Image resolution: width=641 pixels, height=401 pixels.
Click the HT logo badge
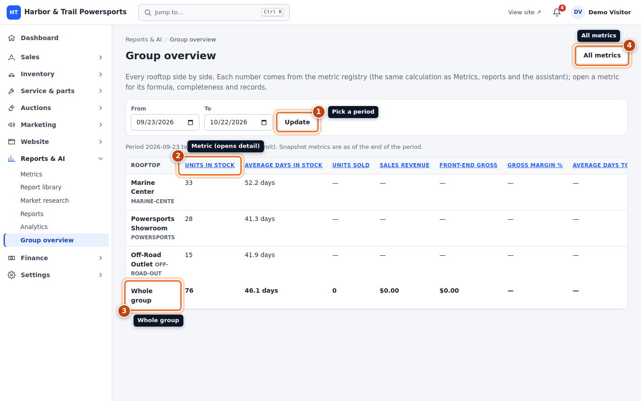(x=14, y=12)
